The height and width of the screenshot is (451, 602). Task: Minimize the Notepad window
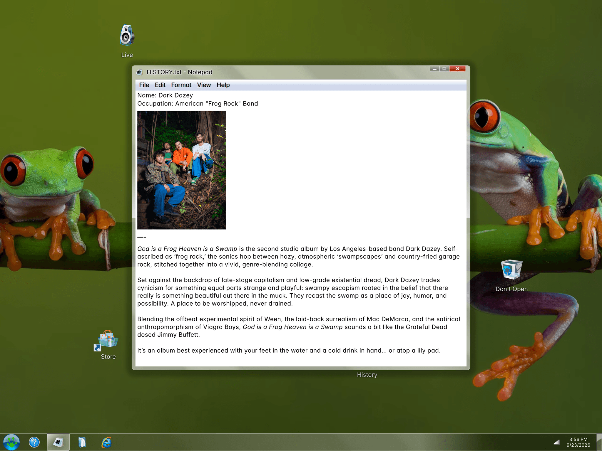tap(434, 69)
